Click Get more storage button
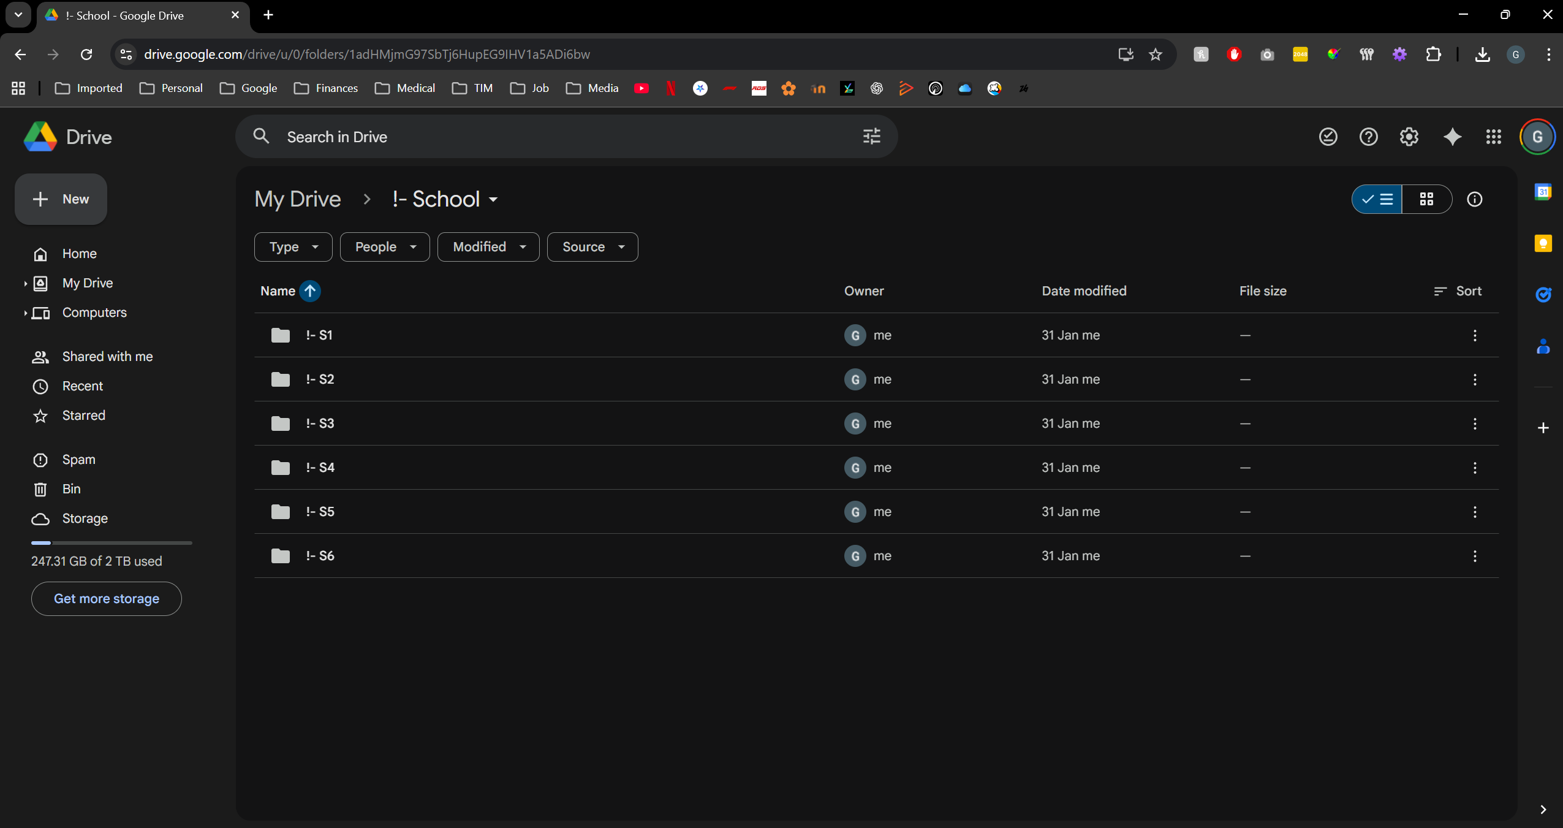The image size is (1563, 828). click(107, 599)
